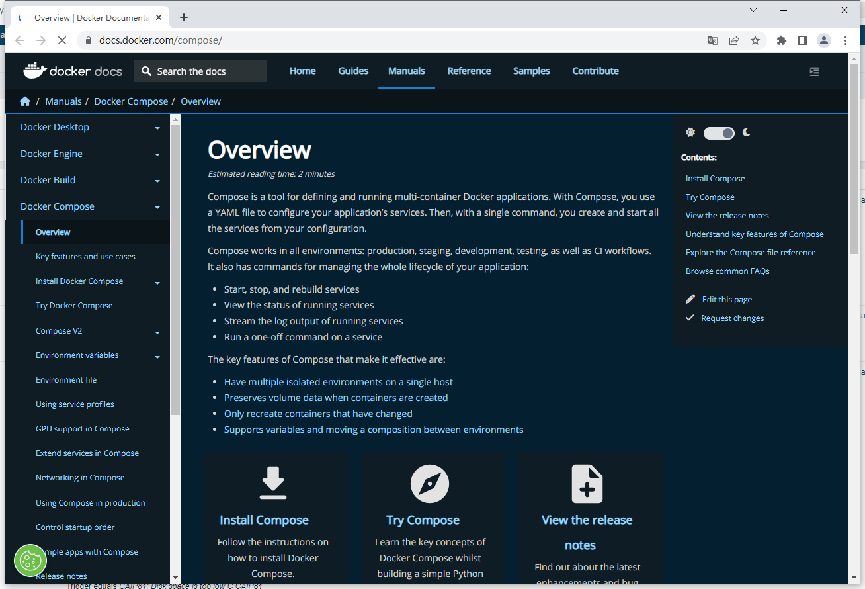The height and width of the screenshot is (589, 865).
Task: Expand the Compose V2 tree item
Action: coord(157,332)
